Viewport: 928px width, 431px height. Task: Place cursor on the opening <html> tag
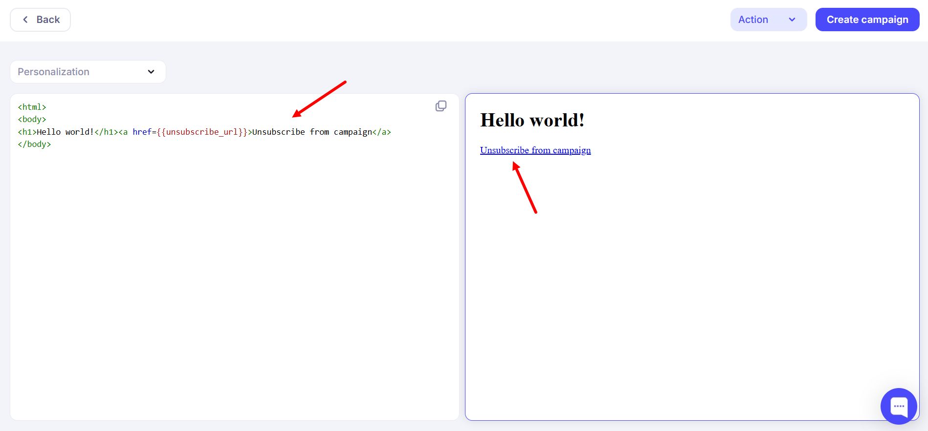click(x=32, y=107)
